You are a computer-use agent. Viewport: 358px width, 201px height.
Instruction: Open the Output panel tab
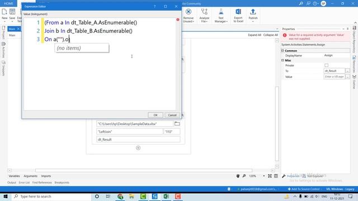12,183
